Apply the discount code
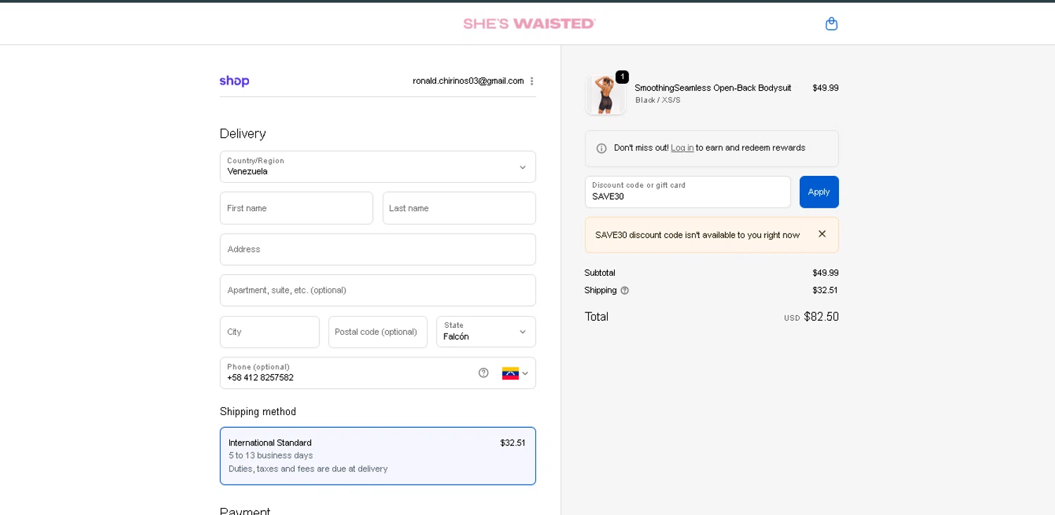The height and width of the screenshot is (515, 1055). (x=819, y=192)
